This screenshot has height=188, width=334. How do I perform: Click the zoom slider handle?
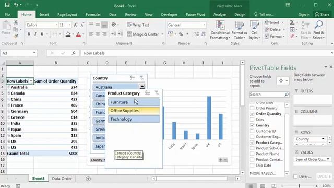coord(299,186)
